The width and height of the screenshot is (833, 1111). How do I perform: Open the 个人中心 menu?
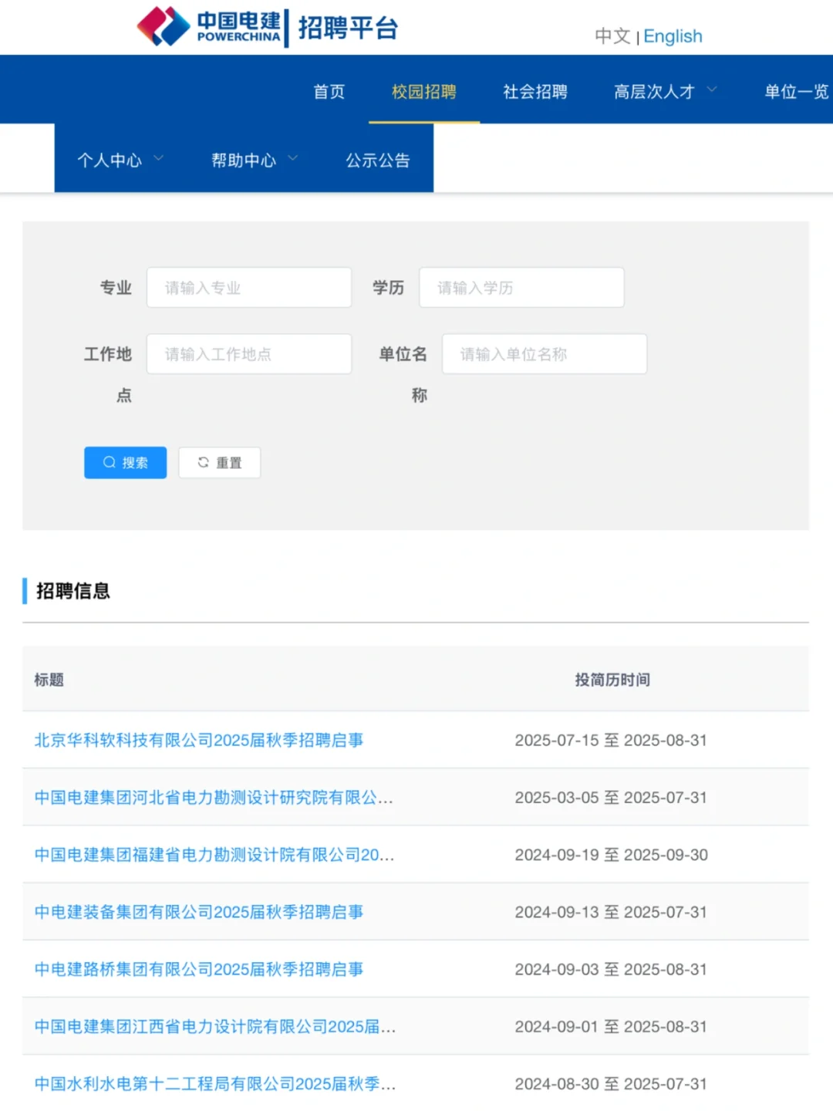point(110,160)
